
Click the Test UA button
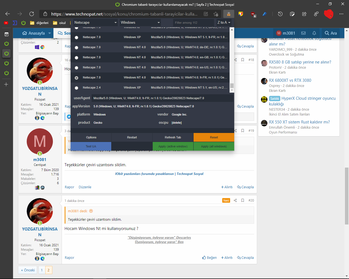(x=91, y=146)
